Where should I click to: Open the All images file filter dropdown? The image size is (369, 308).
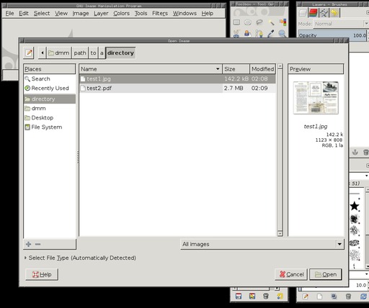click(x=262, y=244)
